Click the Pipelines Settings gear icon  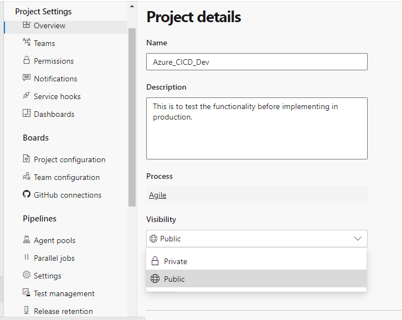click(27, 275)
